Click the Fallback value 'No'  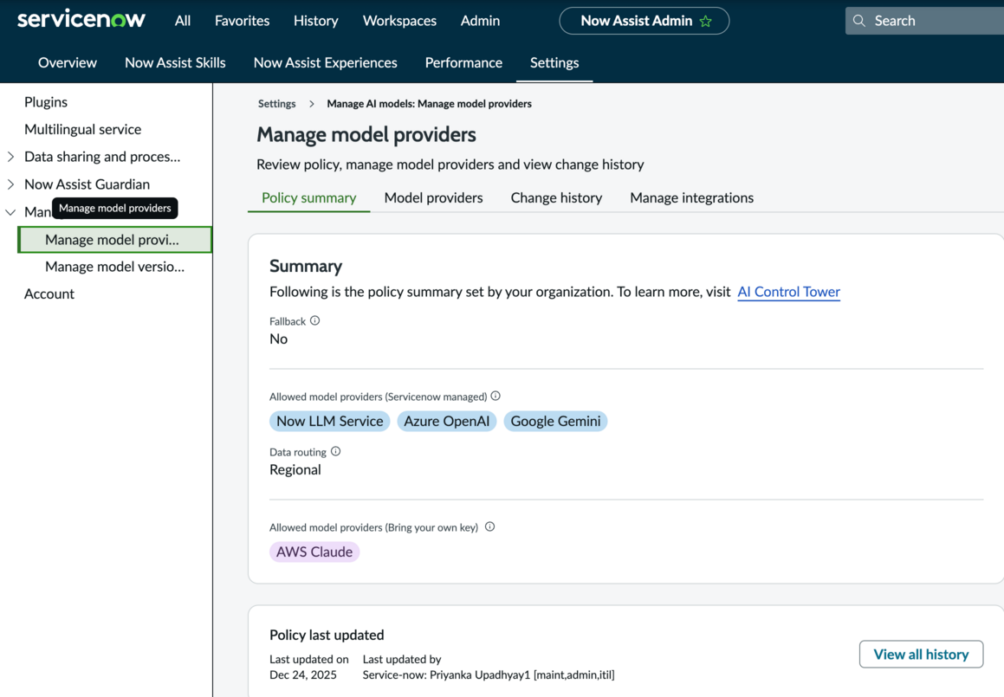[x=279, y=339]
